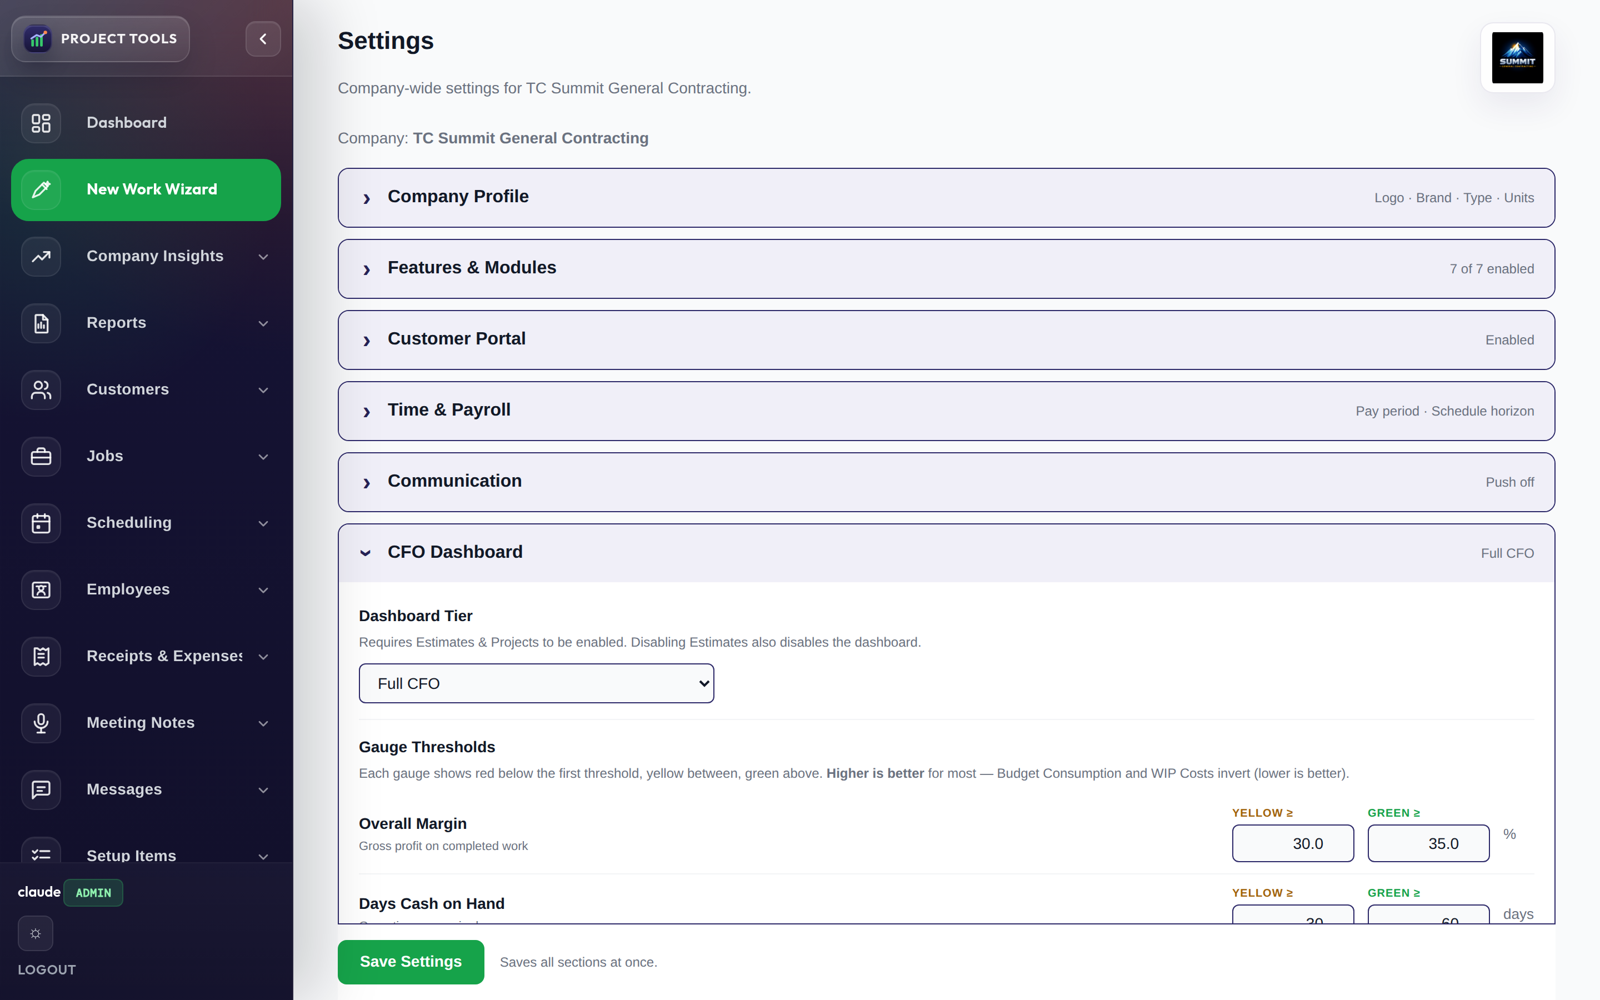
Task: Click the 'Push off' Communication status
Action: click(1509, 482)
